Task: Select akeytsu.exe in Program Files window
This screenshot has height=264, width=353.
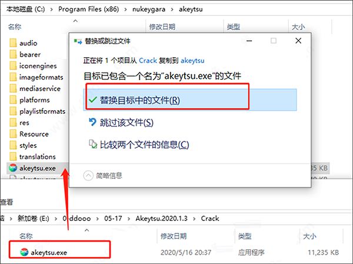Action: [32, 168]
